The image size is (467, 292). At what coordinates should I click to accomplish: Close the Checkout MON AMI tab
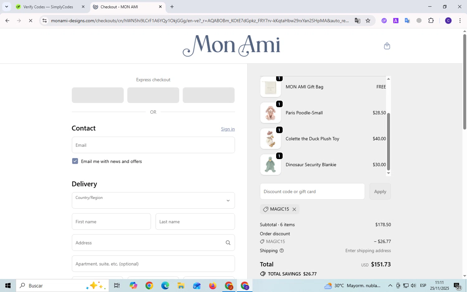click(160, 7)
